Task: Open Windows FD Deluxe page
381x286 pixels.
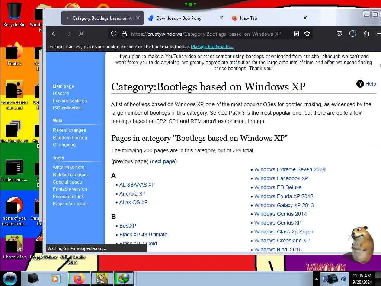Action: tap(278, 188)
